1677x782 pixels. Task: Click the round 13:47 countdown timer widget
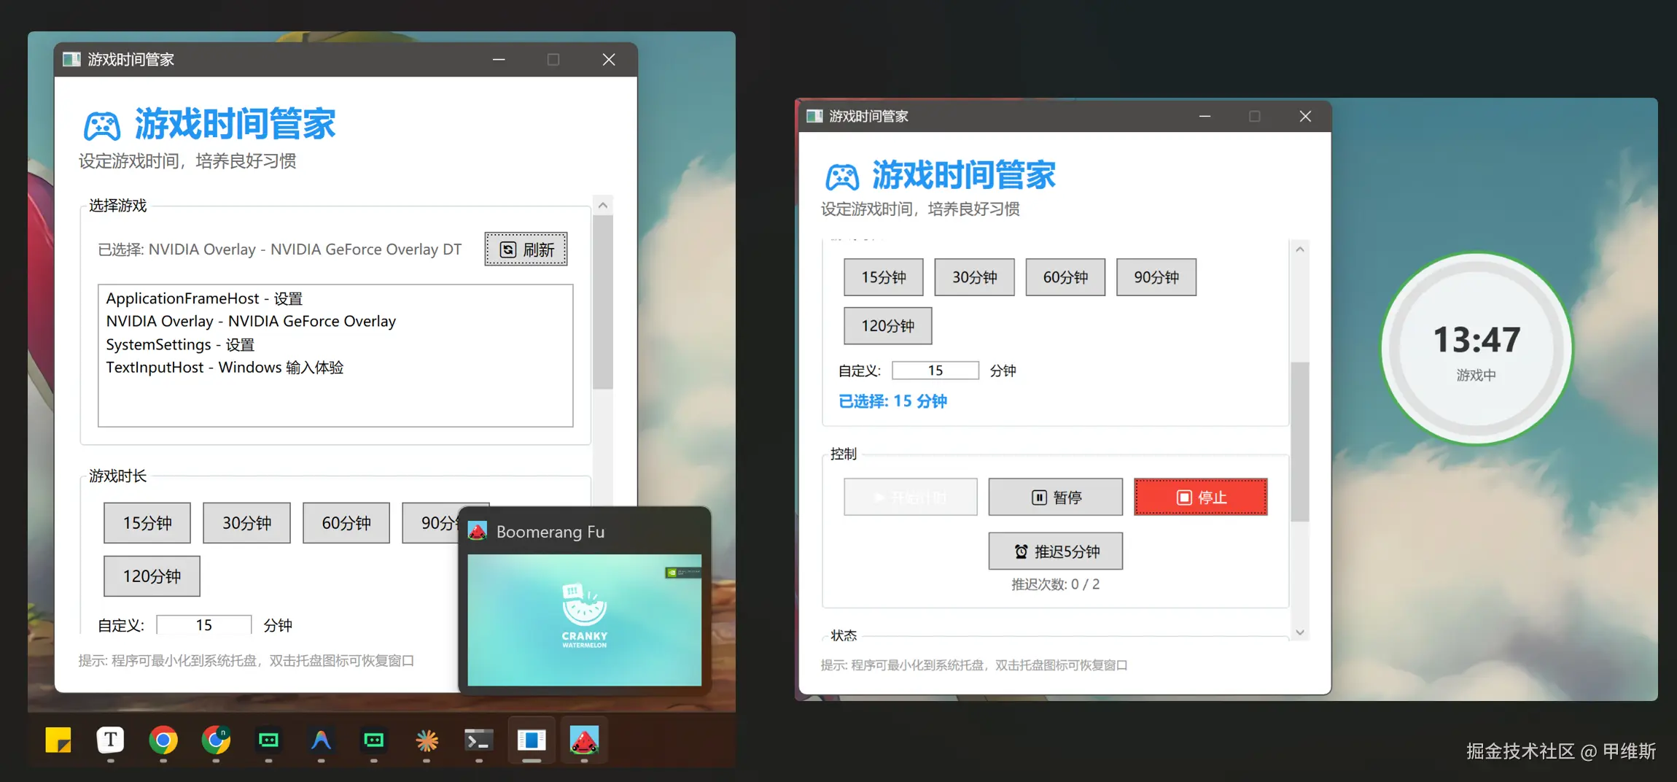tap(1476, 349)
